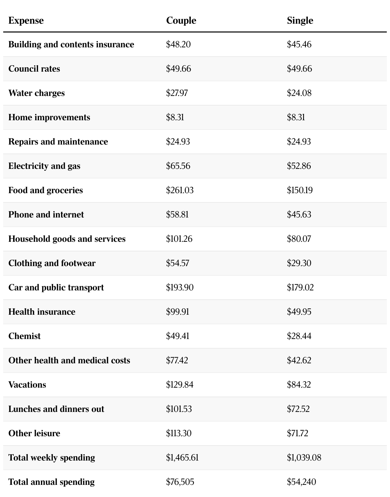Select Total annual spending single value $54,240

(301, 482)
